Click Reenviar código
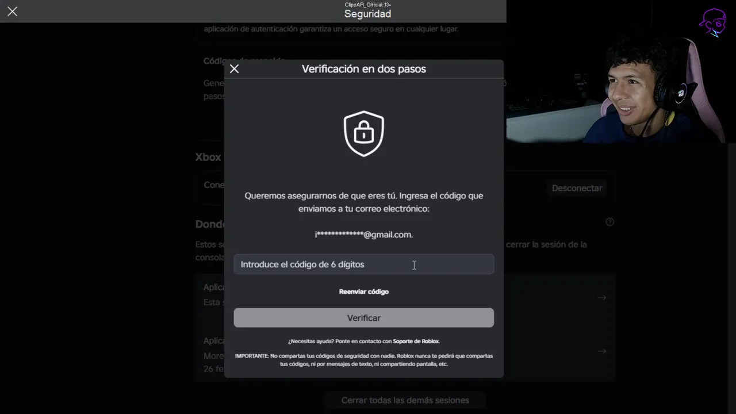Viewport: 736px width, 414px height. tap(364, 292)
